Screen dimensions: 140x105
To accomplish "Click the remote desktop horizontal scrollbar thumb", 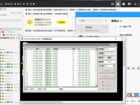I will 42,102.
